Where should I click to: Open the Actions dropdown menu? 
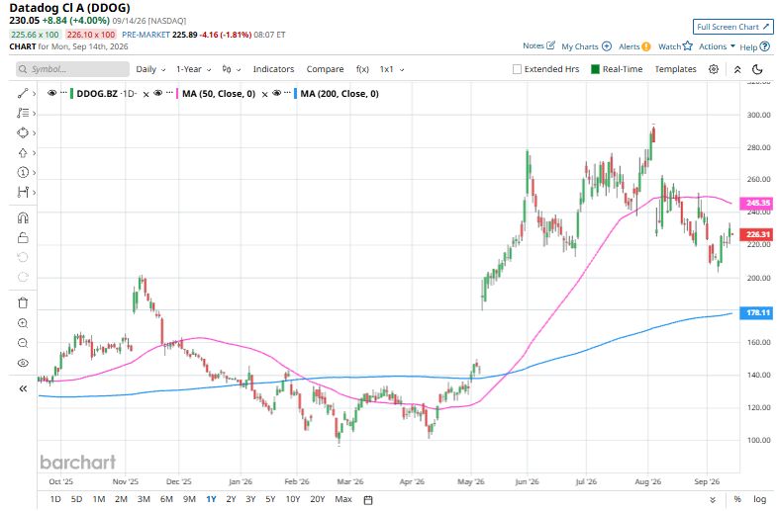point(717,46)
